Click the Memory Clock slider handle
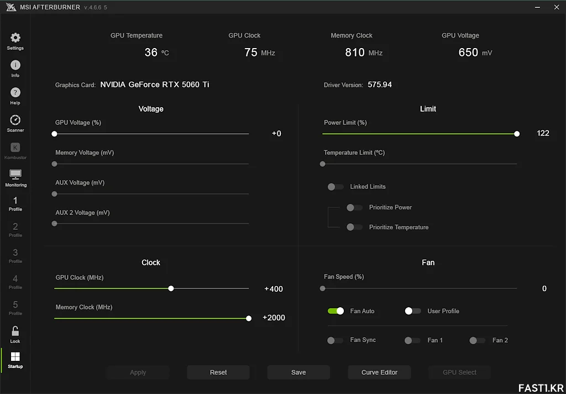566x394 pixels. 249,318
